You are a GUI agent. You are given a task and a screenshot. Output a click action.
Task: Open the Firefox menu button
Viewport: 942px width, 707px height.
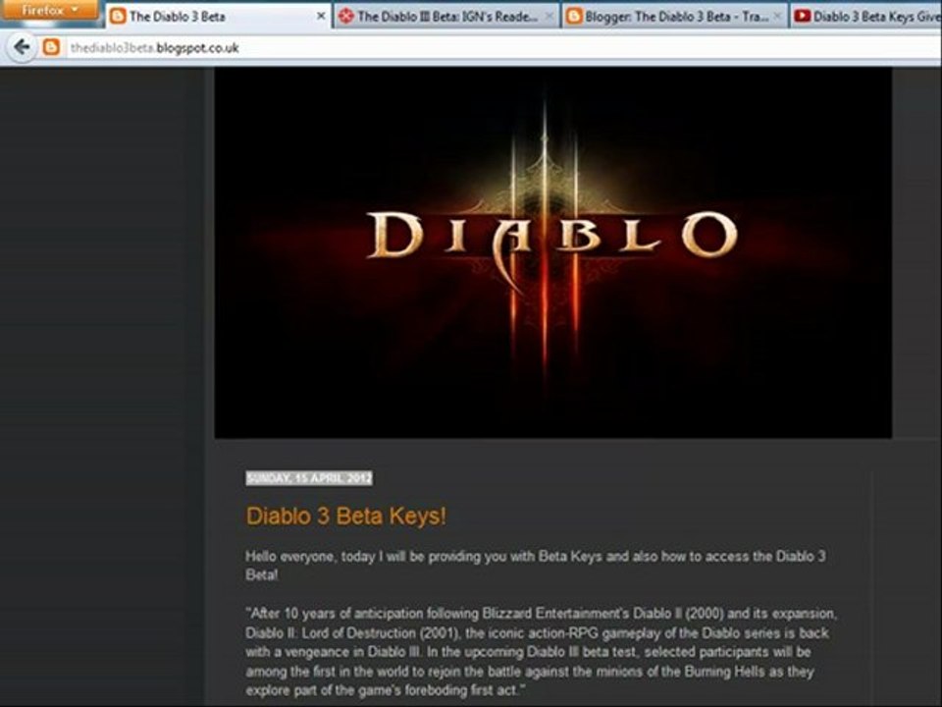point(50,10)
